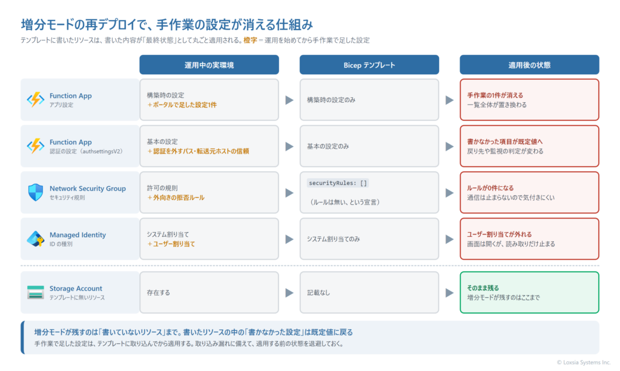The width and height of the screenshot is (620, 371).
Task: Click the text 戻り先や監視の判定が変わる
Action: tap(506, 151)
